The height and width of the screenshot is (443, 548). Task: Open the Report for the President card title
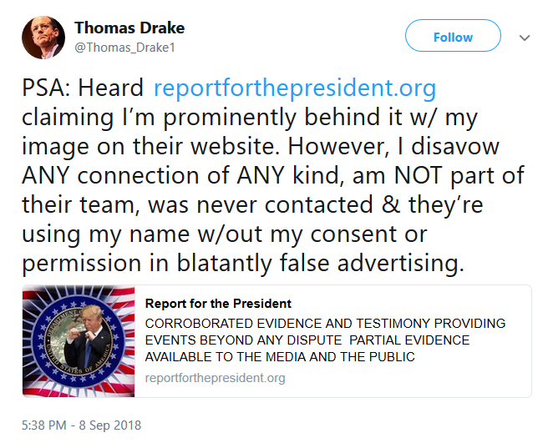click(x=218, y=304)
